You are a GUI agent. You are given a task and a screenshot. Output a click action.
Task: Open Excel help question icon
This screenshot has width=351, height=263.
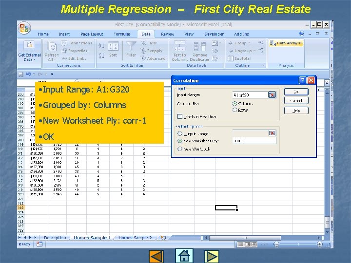302,34
